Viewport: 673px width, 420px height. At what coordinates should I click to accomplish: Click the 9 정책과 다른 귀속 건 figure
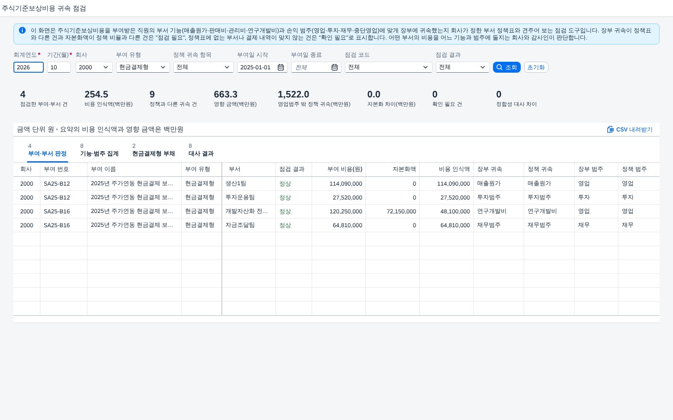point(152,94)
